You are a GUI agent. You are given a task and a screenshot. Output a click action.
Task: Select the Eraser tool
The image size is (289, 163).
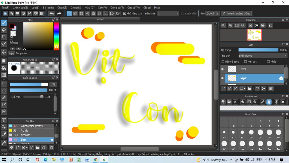pos(4,29)
